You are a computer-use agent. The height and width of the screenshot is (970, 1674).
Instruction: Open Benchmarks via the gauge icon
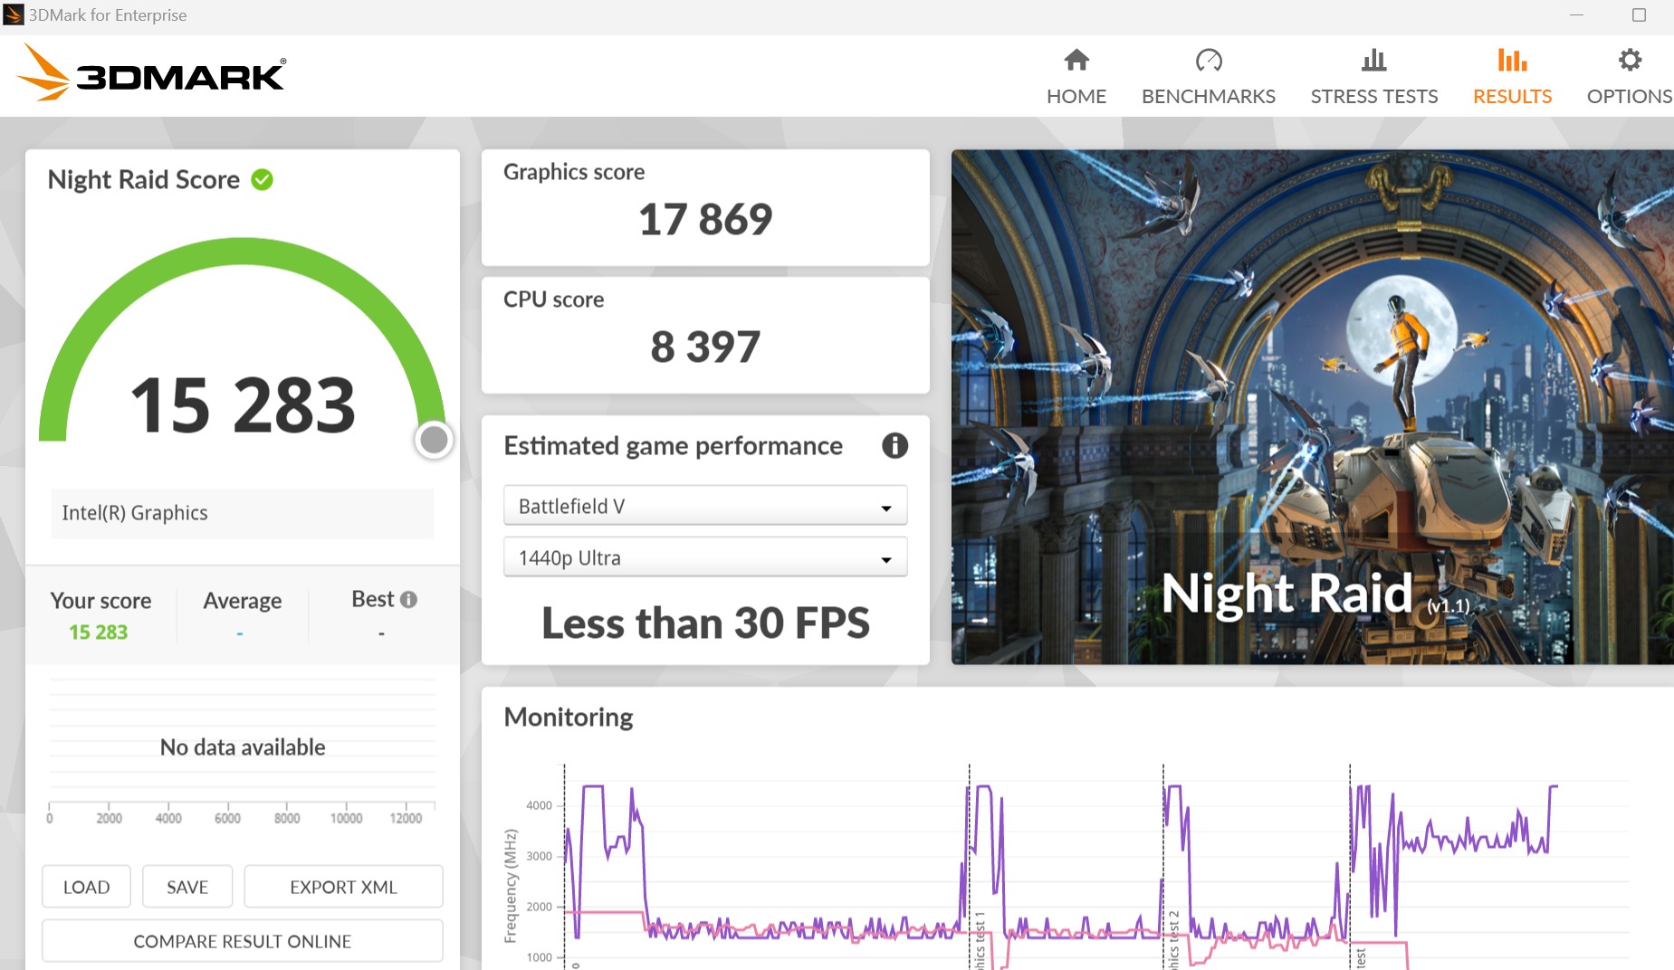pyautogui.click(x=1208, y=61)
